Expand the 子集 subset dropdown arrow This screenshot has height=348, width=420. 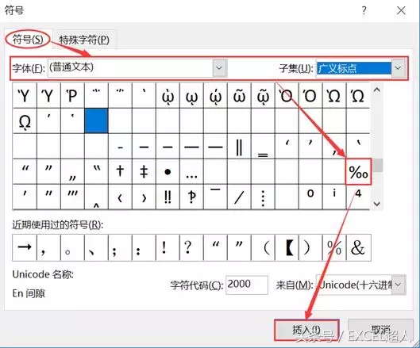click(x=398, y=68)
